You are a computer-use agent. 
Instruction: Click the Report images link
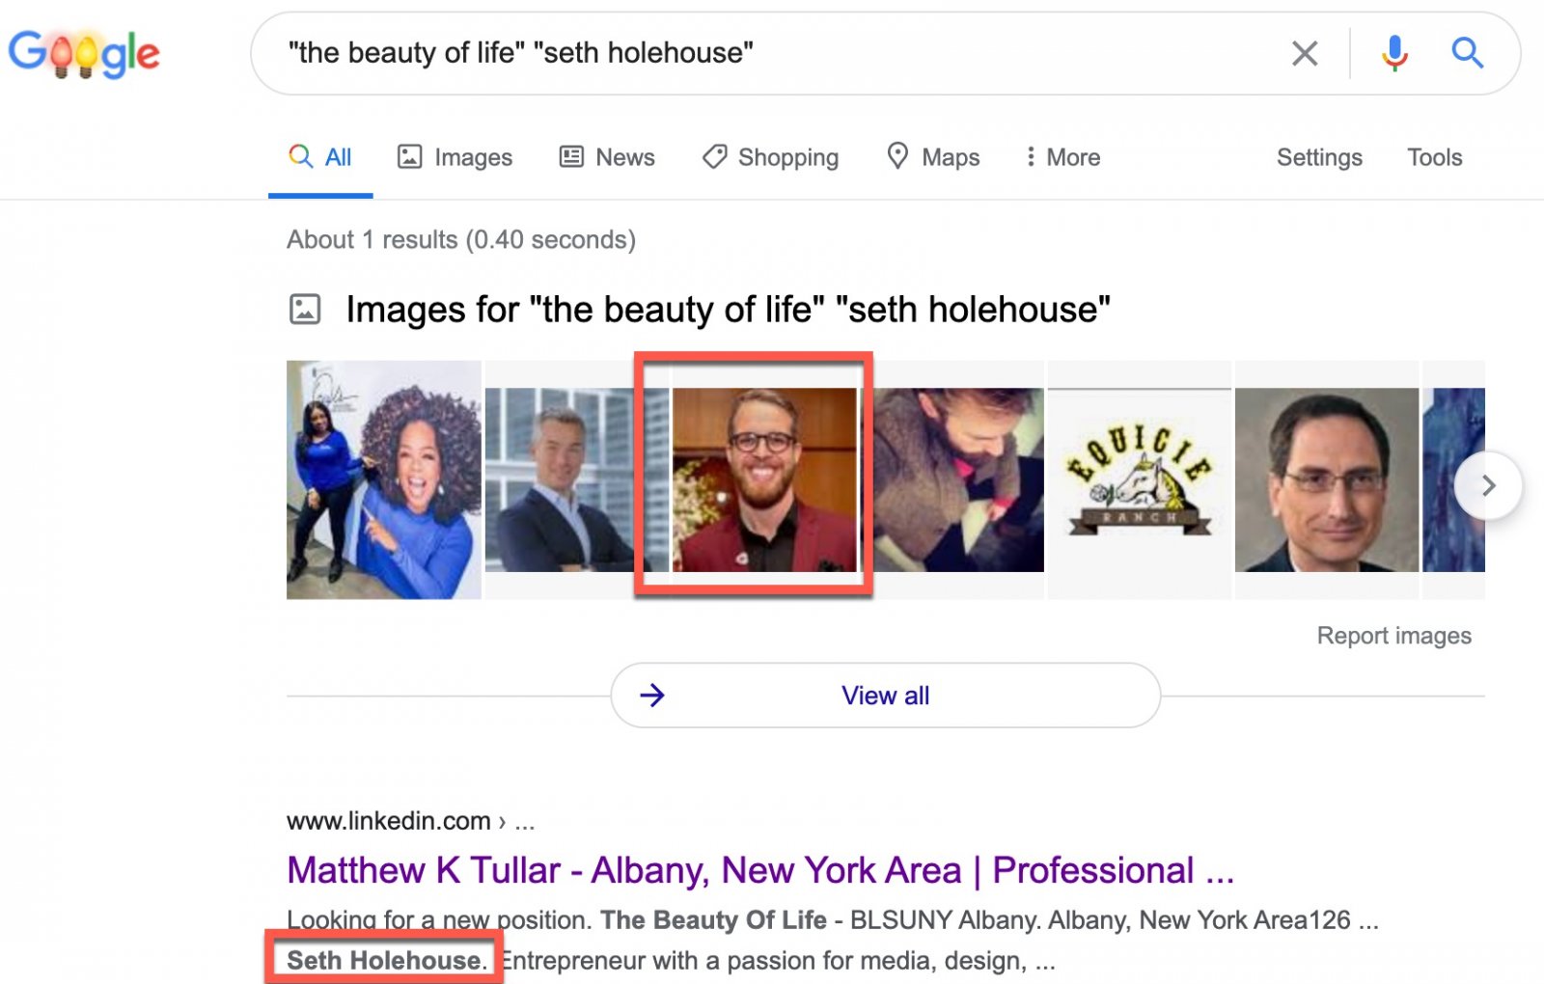pos(1393,636)
